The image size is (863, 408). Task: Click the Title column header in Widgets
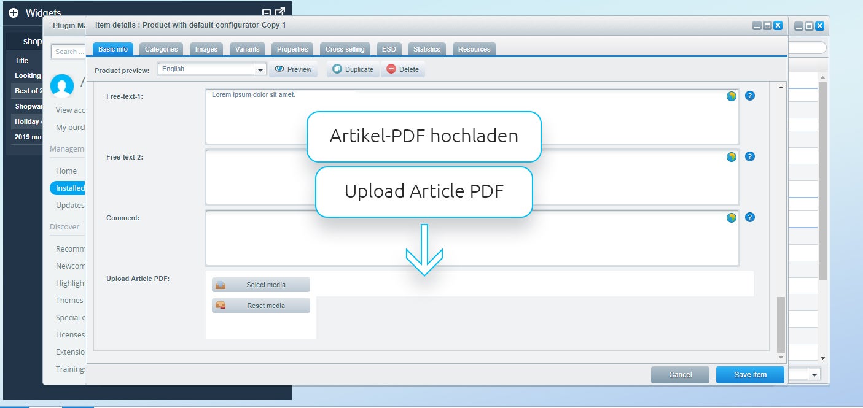pos(22,60)
